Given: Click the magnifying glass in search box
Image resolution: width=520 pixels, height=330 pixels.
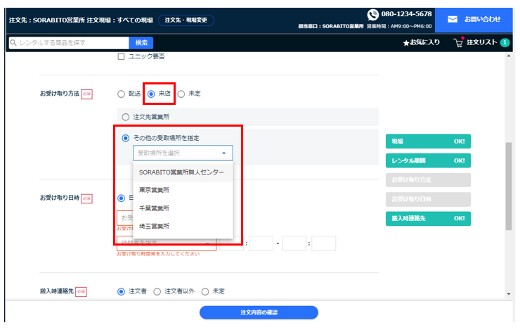Looking at the screenshot, I should pos(14,43).
